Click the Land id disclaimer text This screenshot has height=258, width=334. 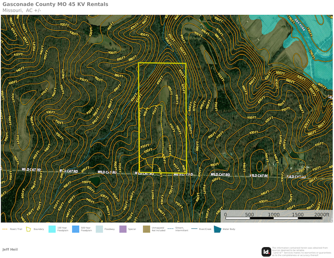[x=300, y=251]
